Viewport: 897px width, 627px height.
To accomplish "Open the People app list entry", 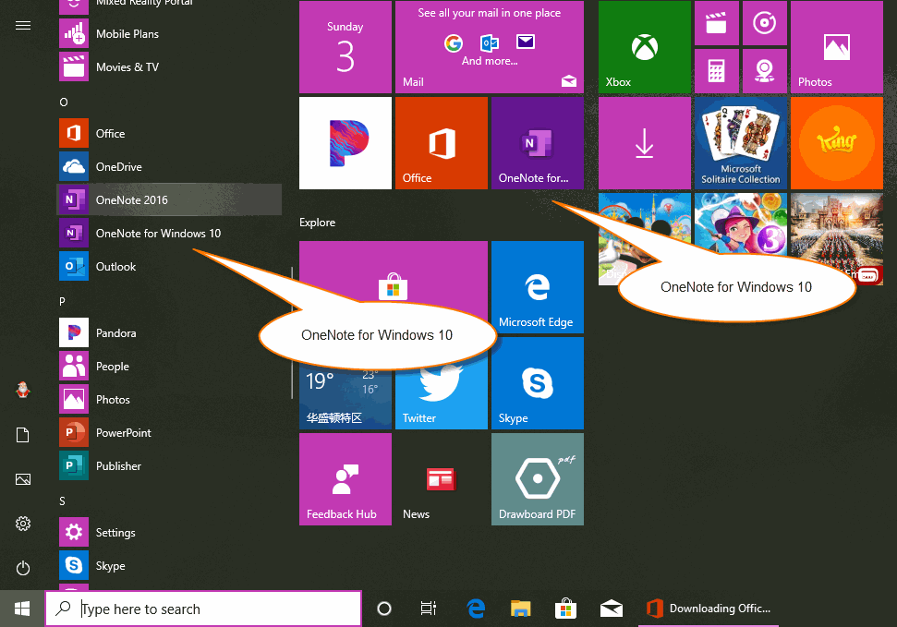I will [170, 366].
